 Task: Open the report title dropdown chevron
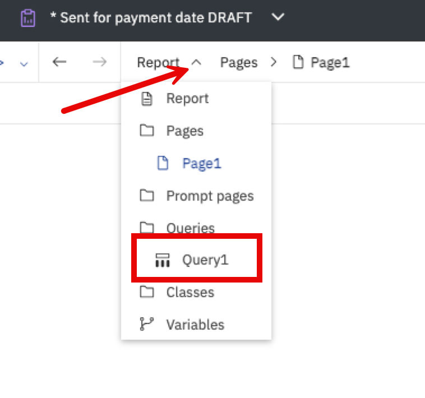278,17
